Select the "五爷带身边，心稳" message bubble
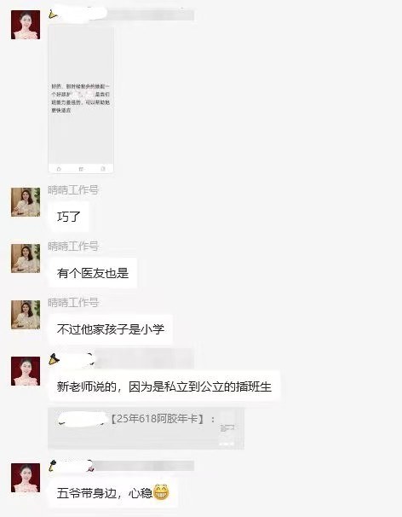 coord(113,493)
